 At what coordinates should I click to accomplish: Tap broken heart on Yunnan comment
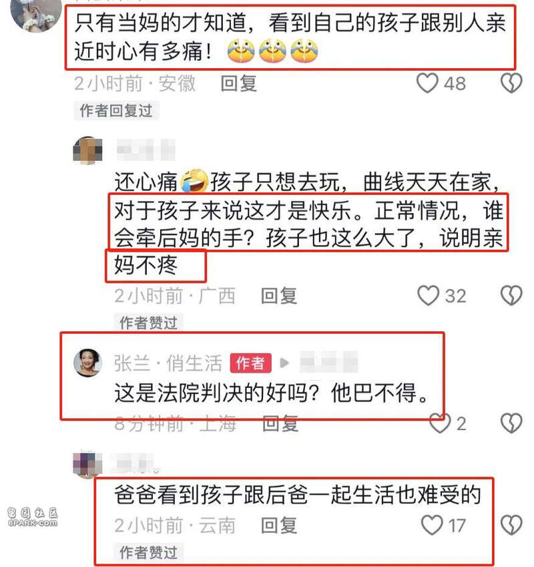[x=511, y=526]
